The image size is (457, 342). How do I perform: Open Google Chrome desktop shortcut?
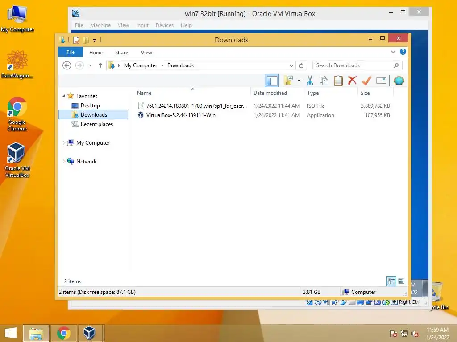[17, 114]
